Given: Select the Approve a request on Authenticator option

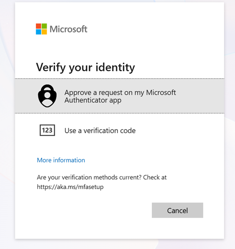Looking at the screenshot, I should (120, 96).
